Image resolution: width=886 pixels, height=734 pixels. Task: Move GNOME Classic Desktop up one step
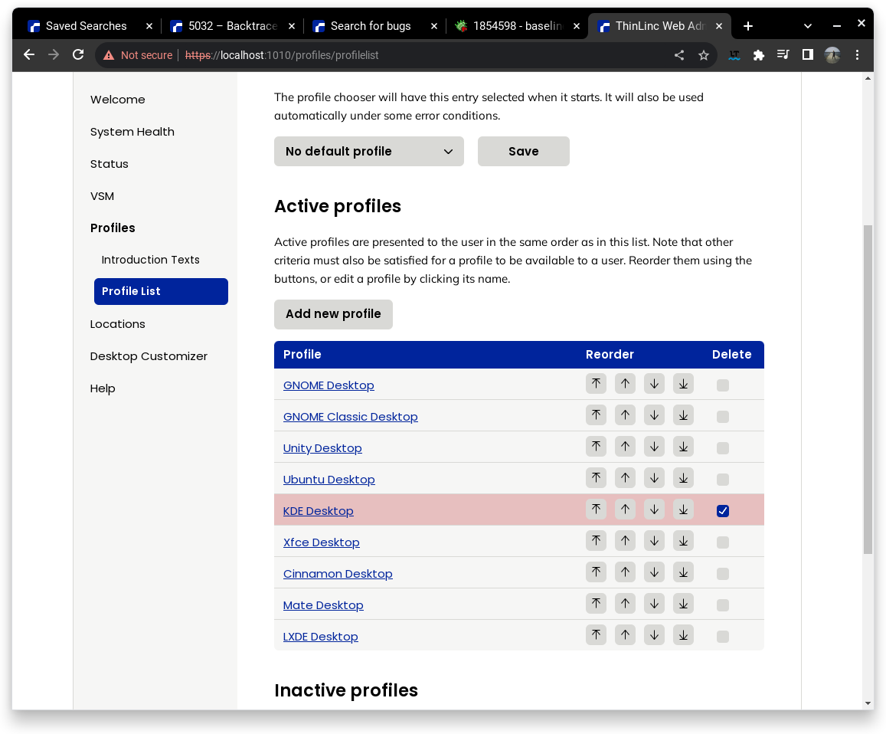[x=625, y=415]
